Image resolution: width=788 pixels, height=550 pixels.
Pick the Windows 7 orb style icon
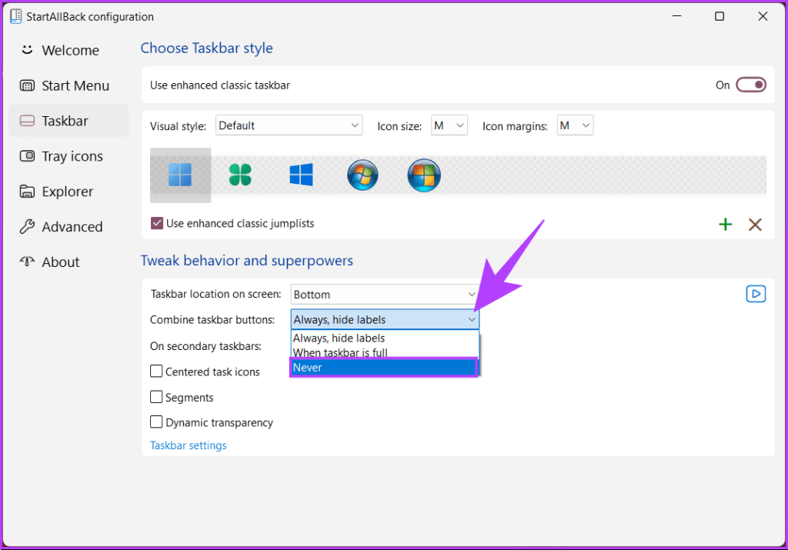(x=362, y=175)
